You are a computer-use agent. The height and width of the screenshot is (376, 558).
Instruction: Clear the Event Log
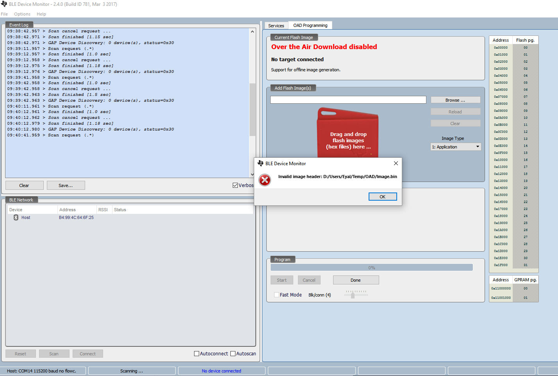[x=24, y=185]
